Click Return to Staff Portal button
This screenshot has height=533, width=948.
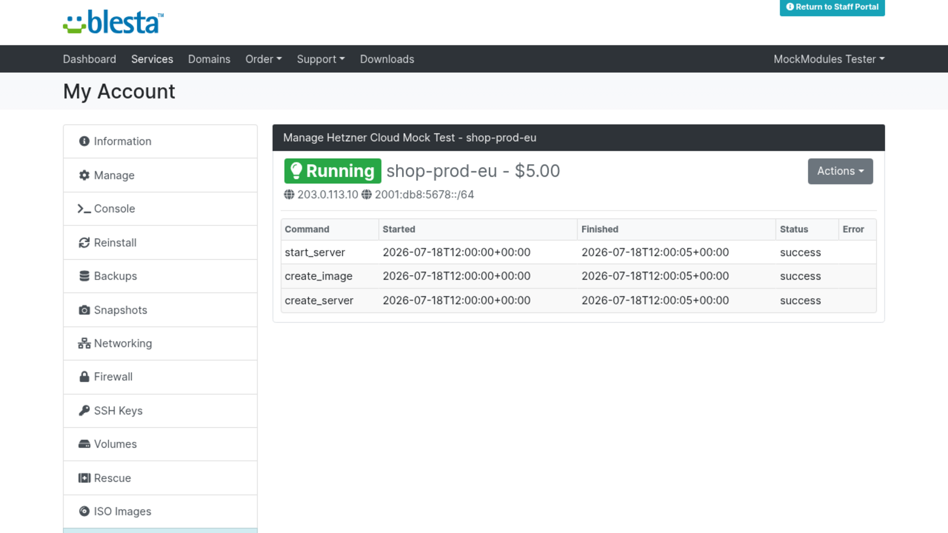point(832,7)
